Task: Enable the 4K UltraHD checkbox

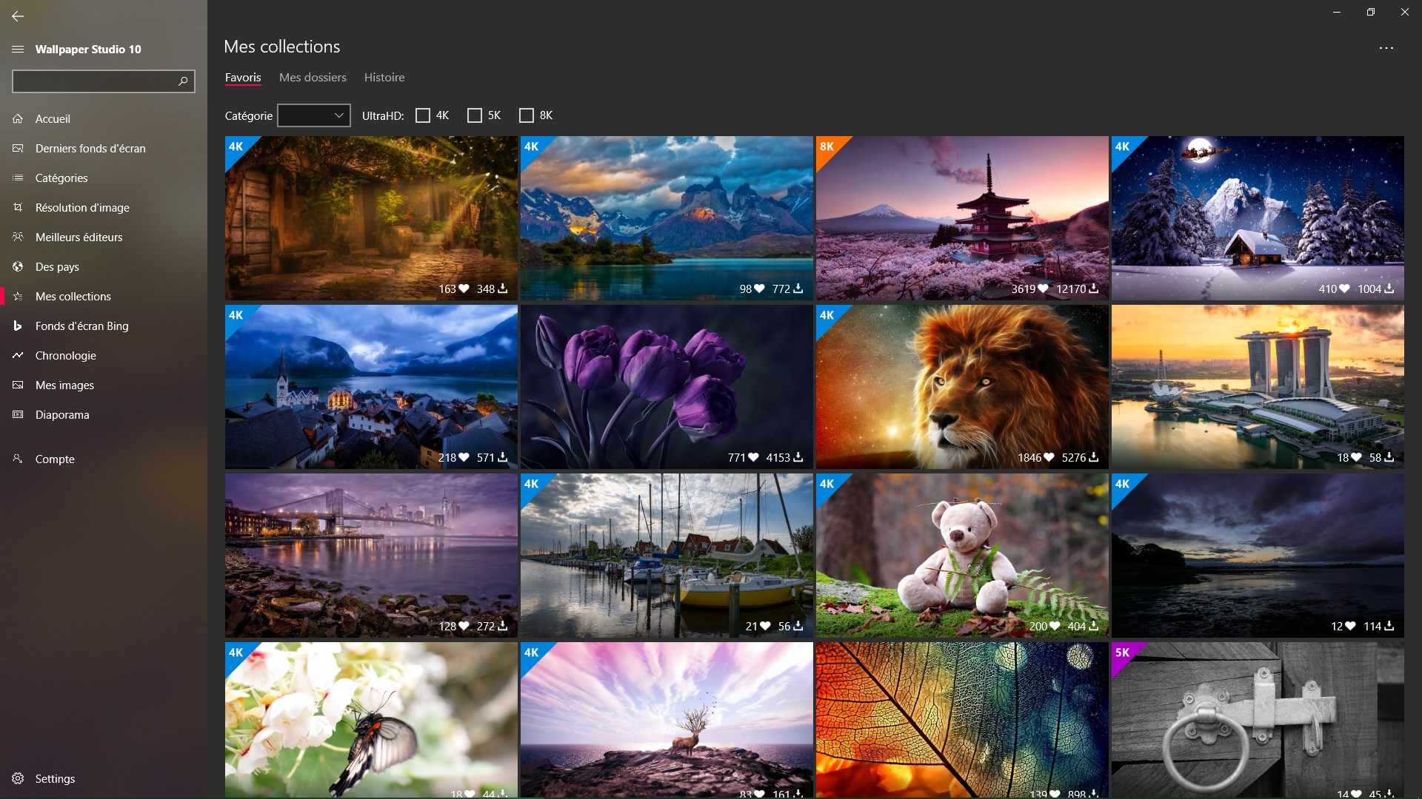Action: pos(423,115)
